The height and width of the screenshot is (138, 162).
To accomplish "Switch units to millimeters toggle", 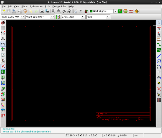I will 3,44.
